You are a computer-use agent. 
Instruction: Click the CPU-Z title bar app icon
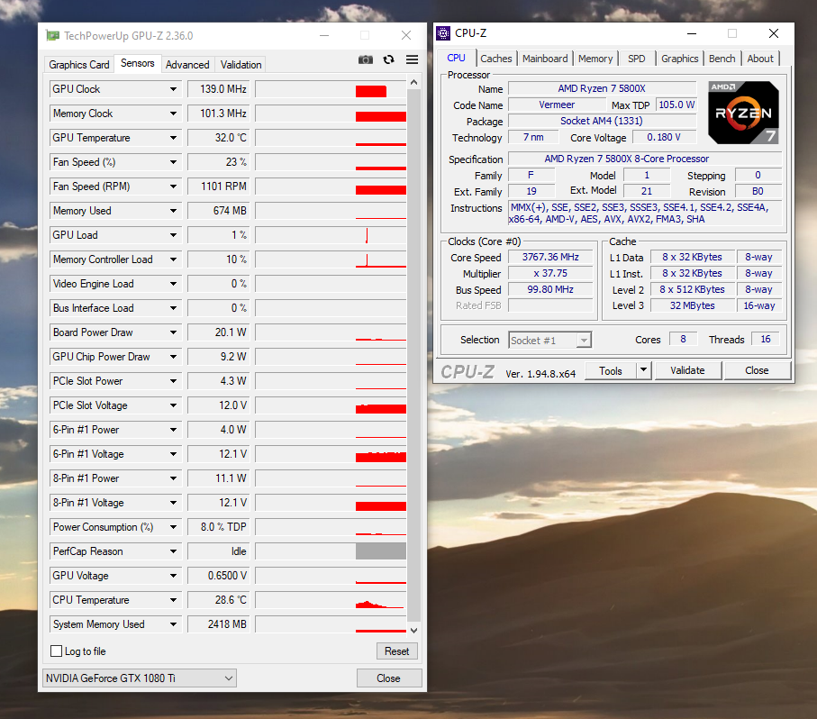click(x=443, y=33)
